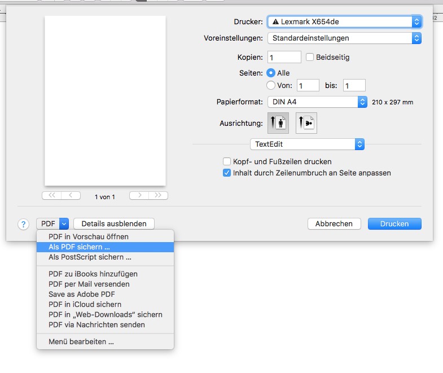This screenshot has height=373, width=443.
Task: Select the Von page range radio button
Action: 271,85
